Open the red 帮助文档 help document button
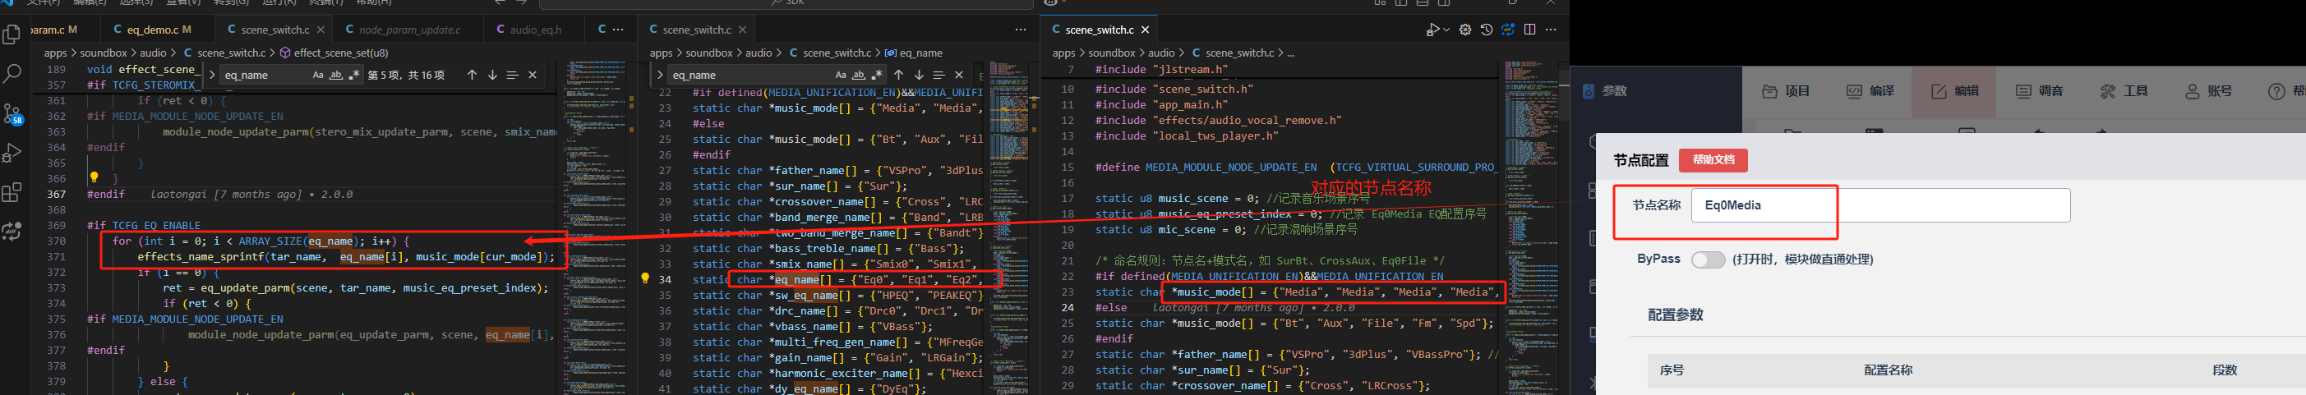The height and width of the screenshot is (395, 2306). tap(1713, 160)
